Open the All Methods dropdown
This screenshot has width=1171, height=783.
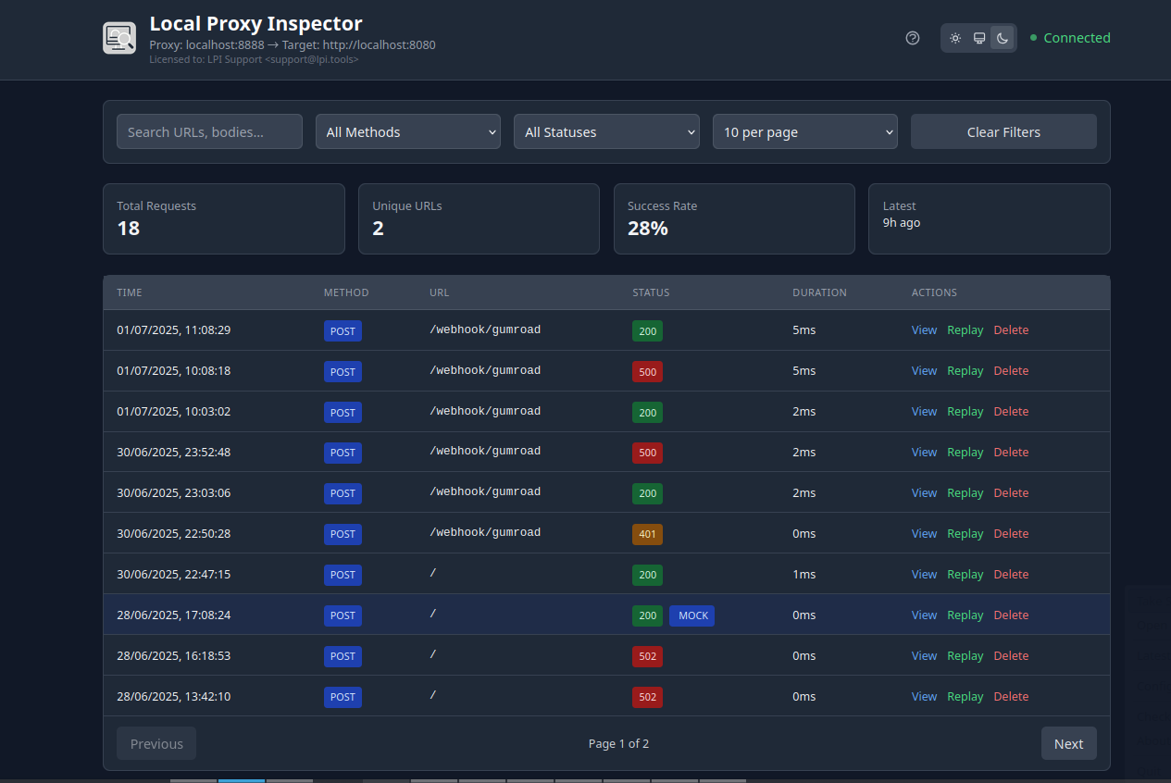408,131
